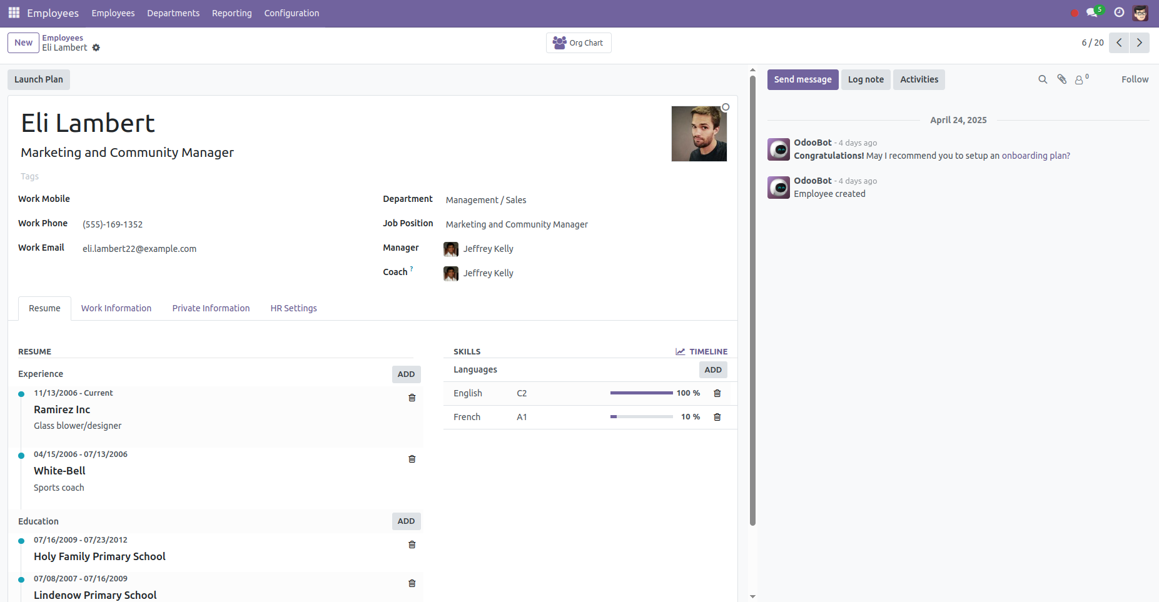Image resolution: width=1159 pixels, height=602 pixels.
Task: Open the clock activities icon in top bar
Action: (1119, 13)
